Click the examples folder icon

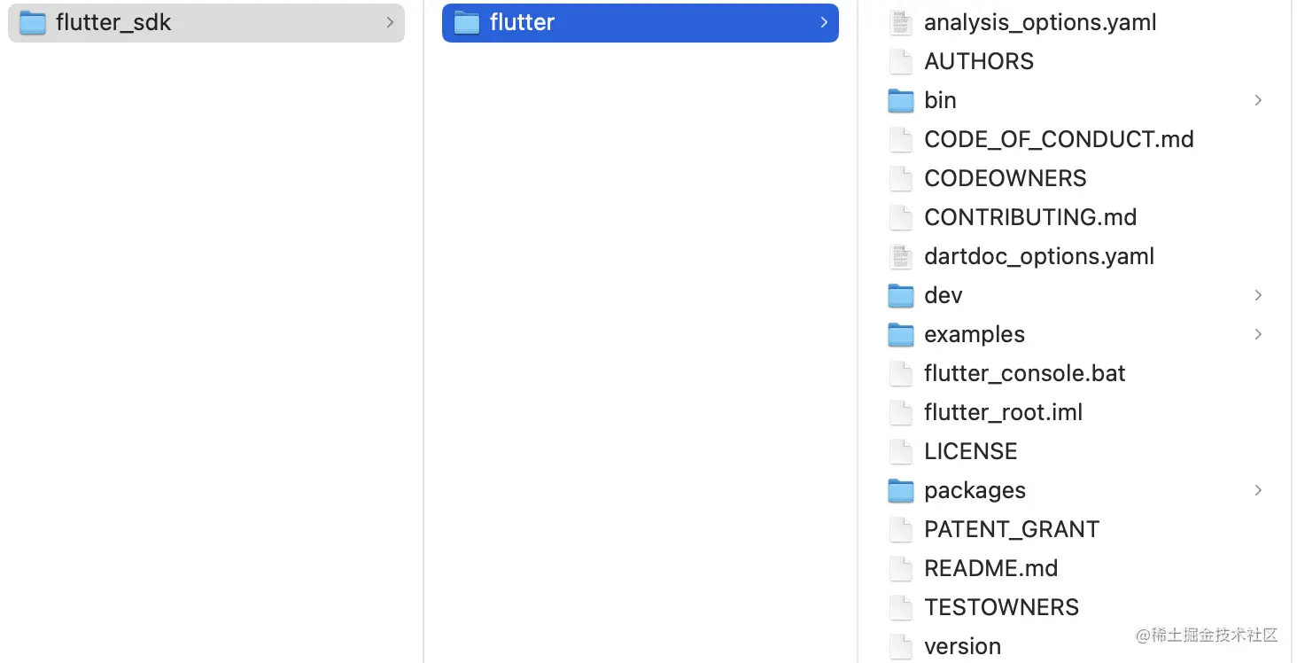click(901, 335)
